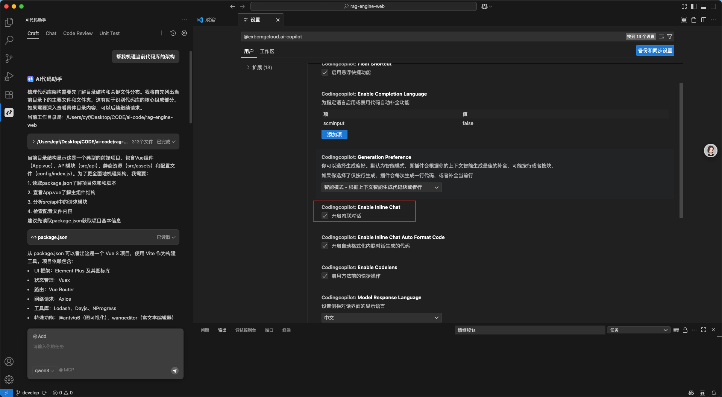The width and height of the screenshot is (722, 397).
Task: Go forward with the navigation arrow
Action: click(243, 6)
